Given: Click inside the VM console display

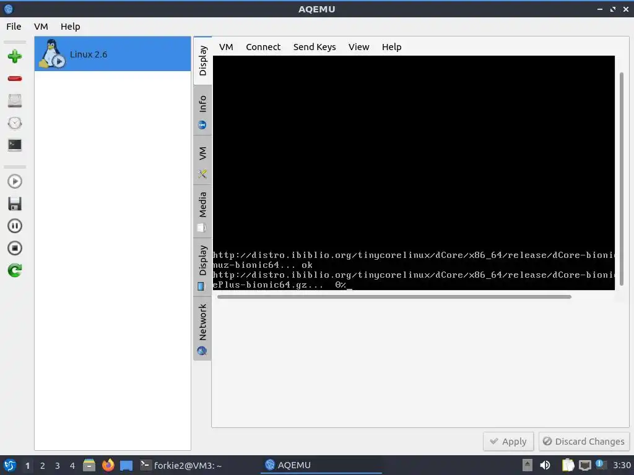Looking at the screenshot, I should 414,173.
